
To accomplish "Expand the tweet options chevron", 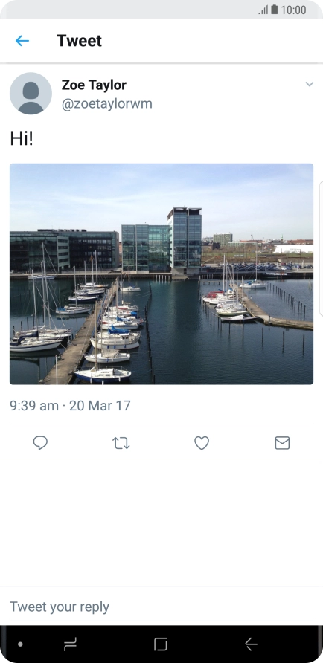I will coord(310,84).
